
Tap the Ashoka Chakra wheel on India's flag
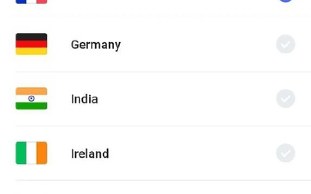(31, 99)
